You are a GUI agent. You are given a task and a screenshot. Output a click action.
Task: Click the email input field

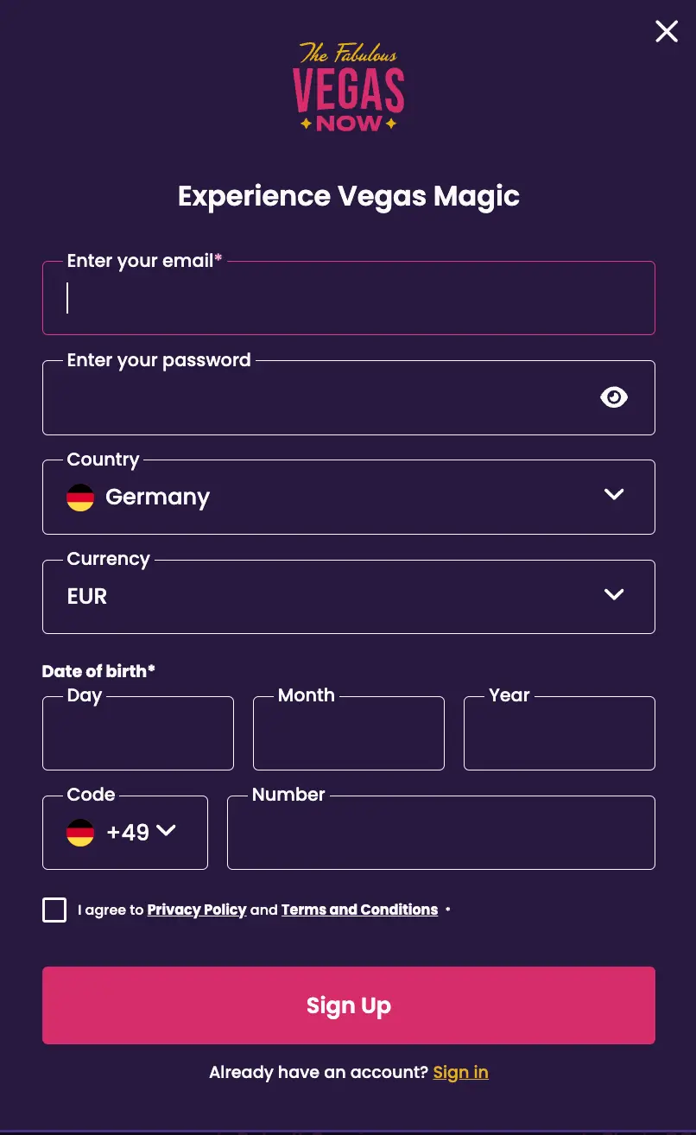348,298
